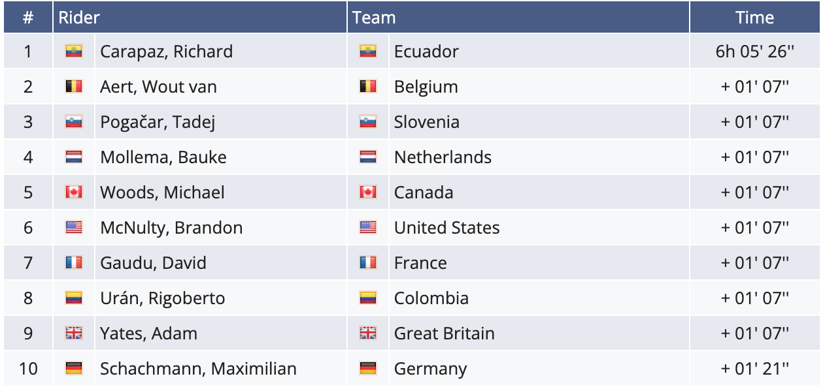Click the flag icon next to Netherlands team
The width and height of the screenshot is (825, 389).
(368, 157)
